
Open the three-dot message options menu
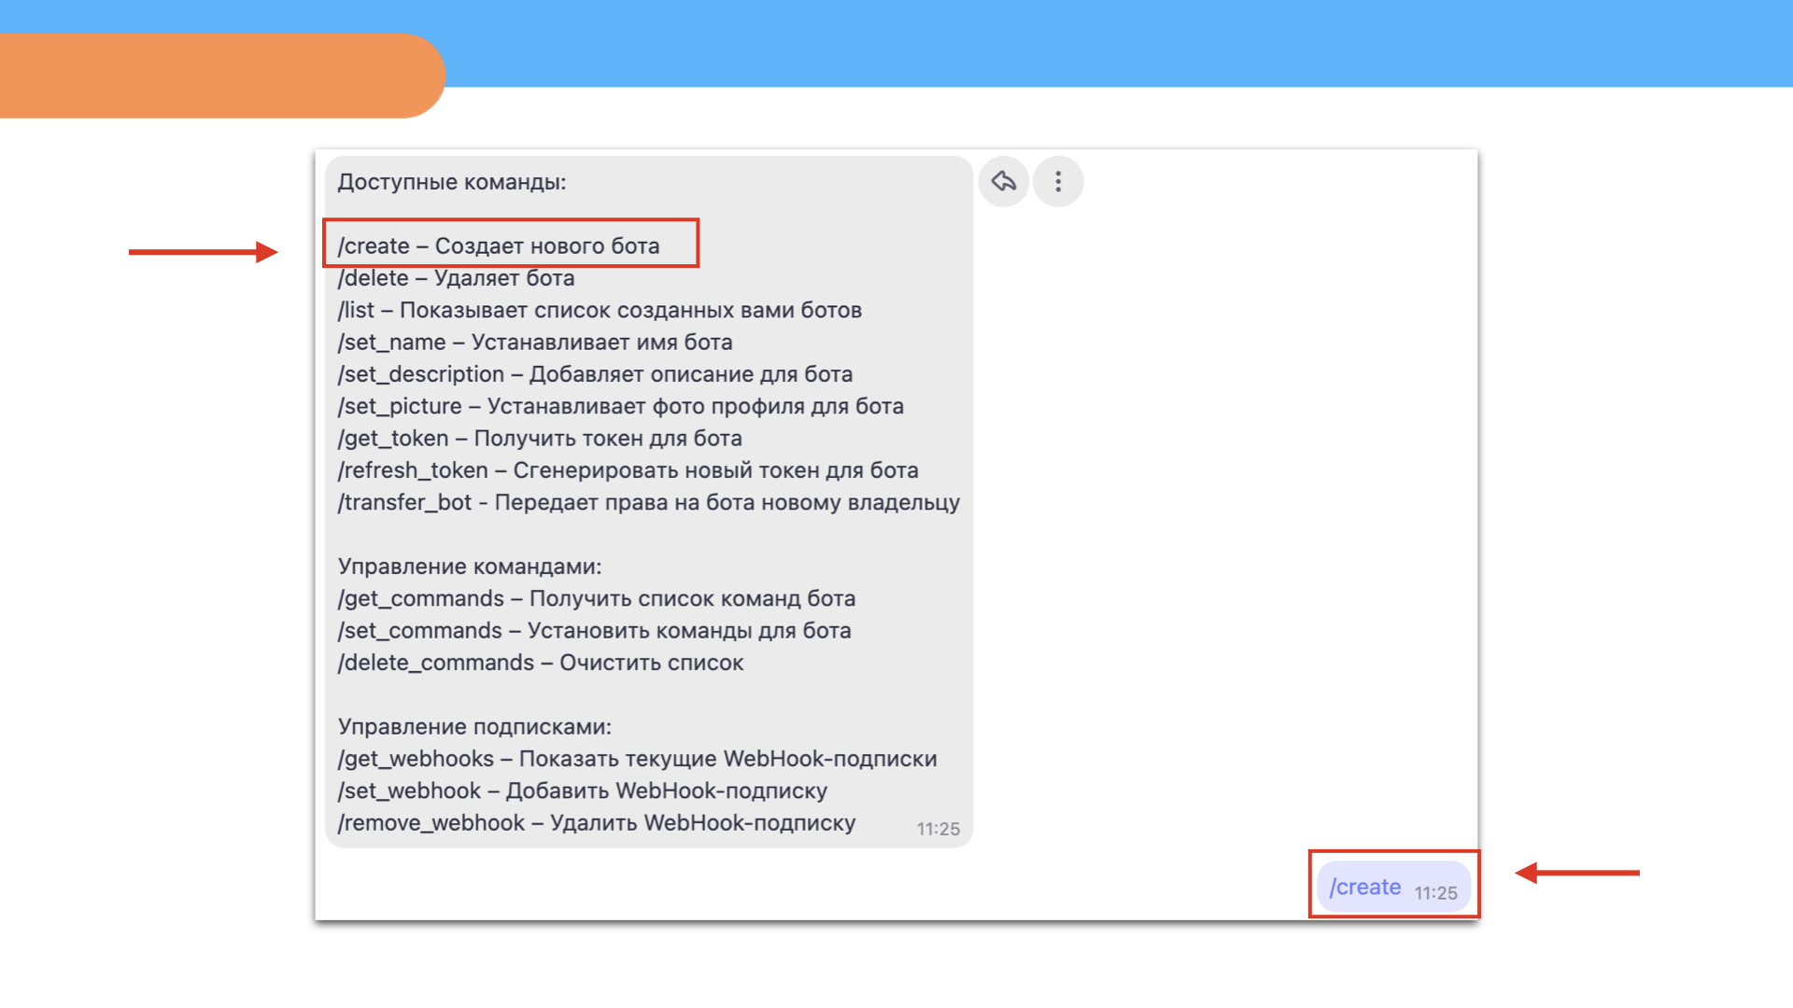click(x=1058, y=181)
